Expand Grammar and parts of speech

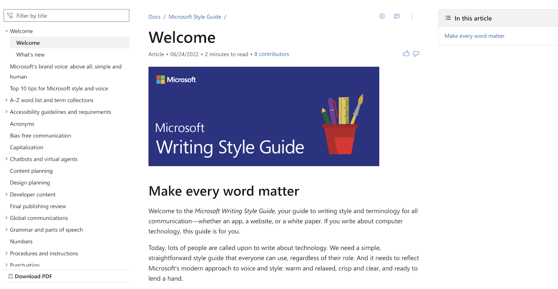(6, 230)
